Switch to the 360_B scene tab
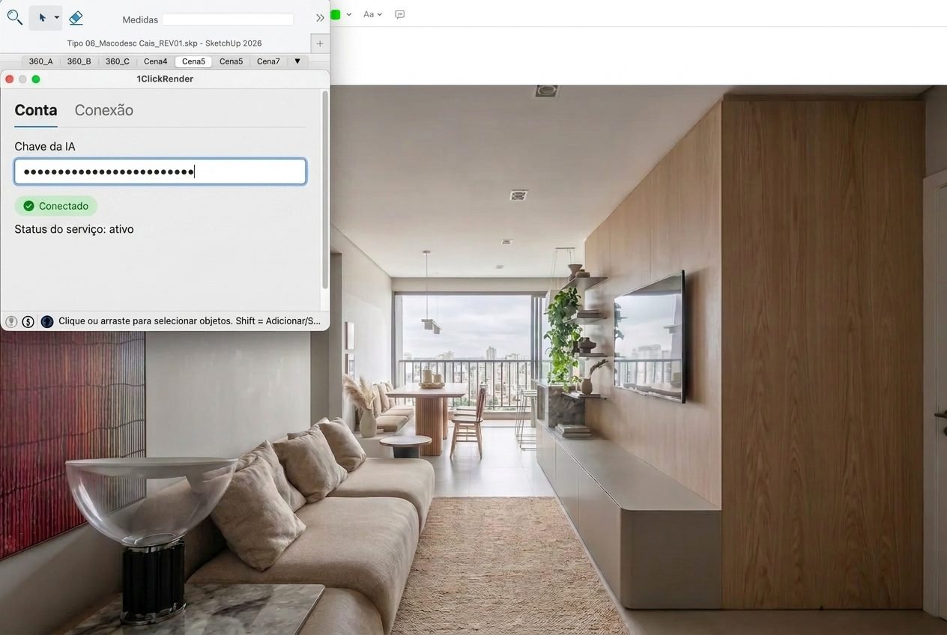 point(79,61)
